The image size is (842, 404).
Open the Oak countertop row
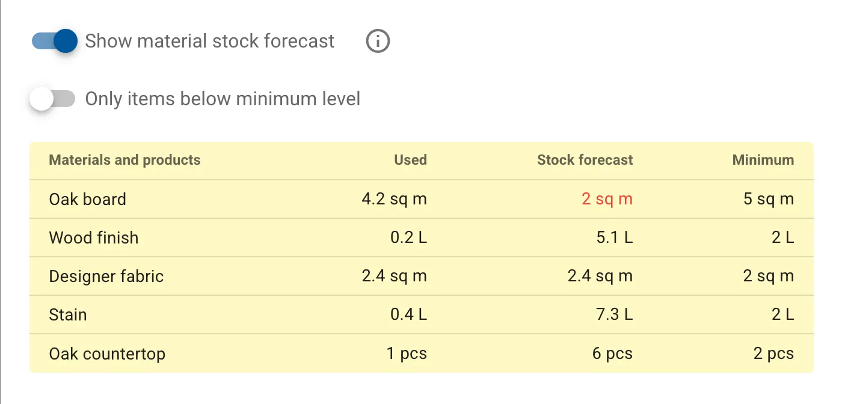(421, 353)
